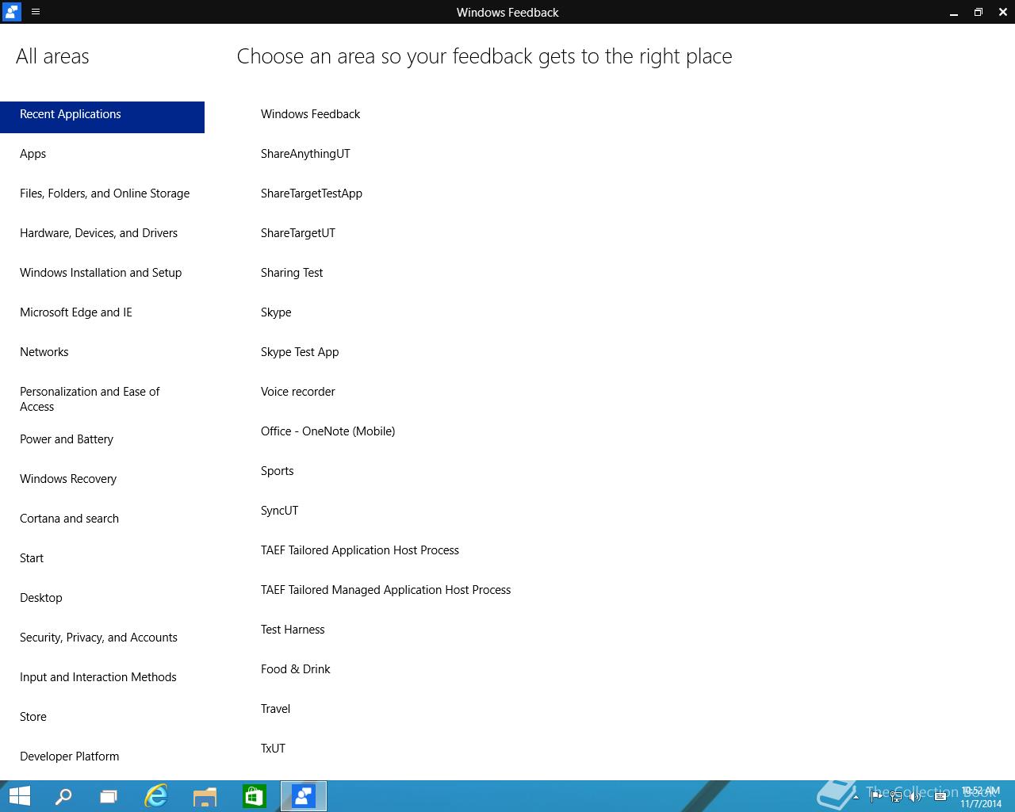Choose TAEF Tailored Application Host Process
1015x812 pixels.
(x=360, y=550)
